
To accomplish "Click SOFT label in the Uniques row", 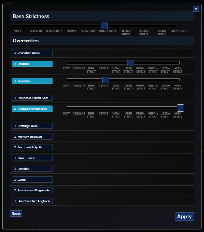I will point(66,68).
